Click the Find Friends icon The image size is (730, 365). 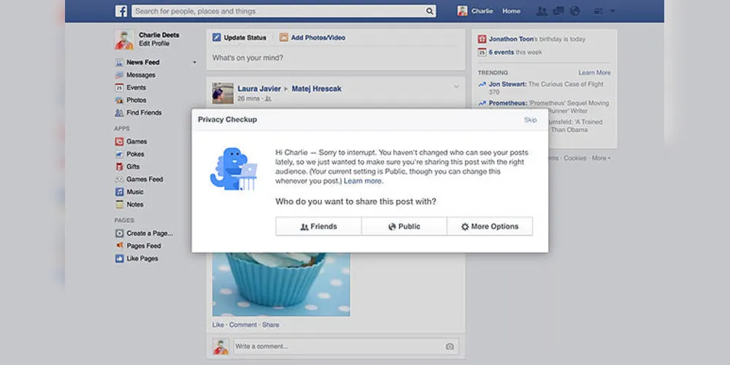(119, 112)
